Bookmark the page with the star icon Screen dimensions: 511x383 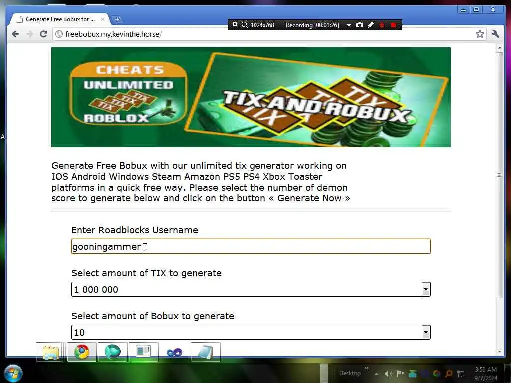pos(480,34)
